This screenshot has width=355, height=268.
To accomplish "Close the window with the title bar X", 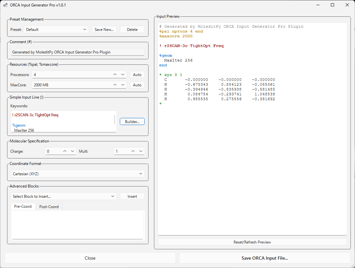I will tap(347, 5).
